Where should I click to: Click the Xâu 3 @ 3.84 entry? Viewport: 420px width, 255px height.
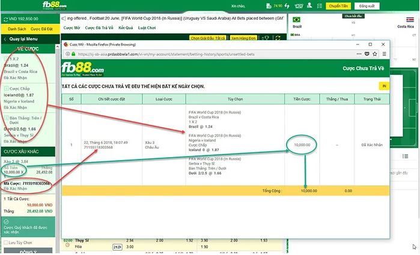tap(16, 161)
